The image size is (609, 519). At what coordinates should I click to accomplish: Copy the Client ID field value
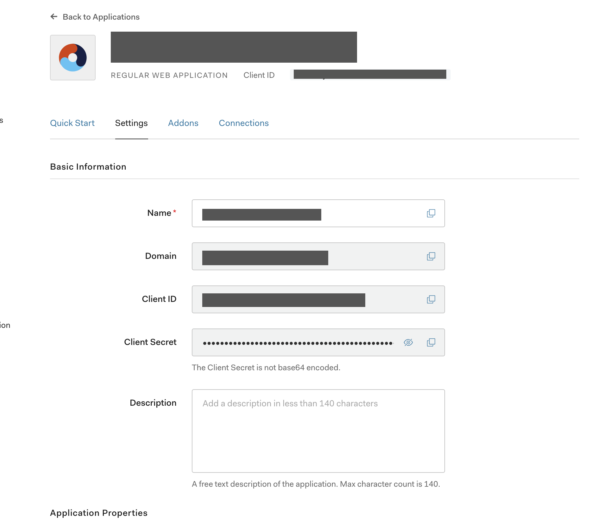point(431,299)
